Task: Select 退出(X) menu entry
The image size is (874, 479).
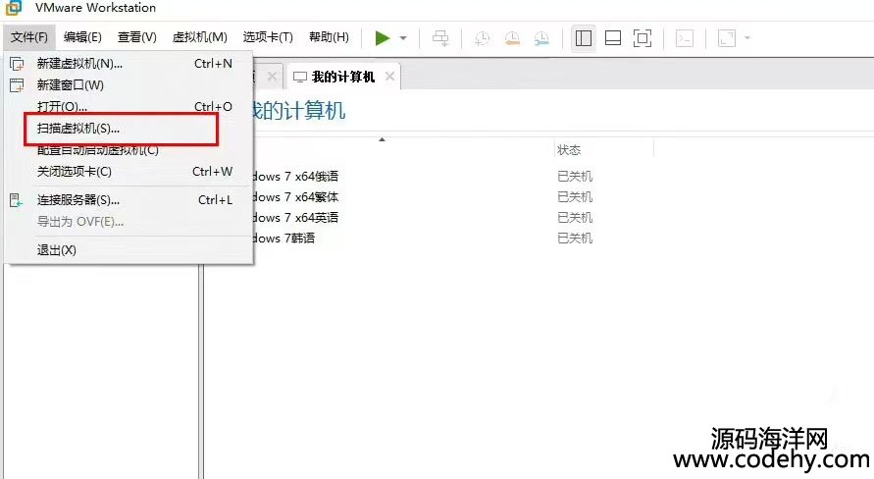Action: click(x=129, y=250)
